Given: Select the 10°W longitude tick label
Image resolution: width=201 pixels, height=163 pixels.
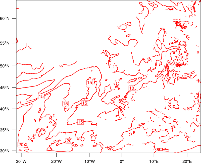Looking at the screenshot, I should point(90,161).
